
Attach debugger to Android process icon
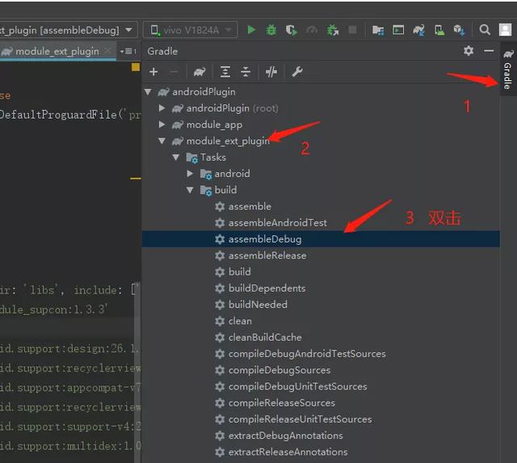coord(332,30)
